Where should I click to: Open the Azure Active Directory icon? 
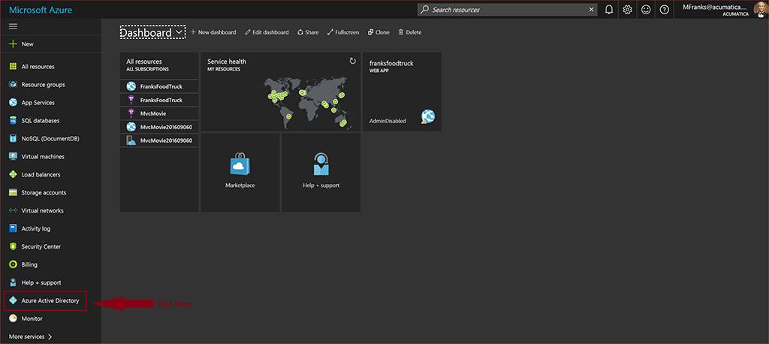[x=14, y=300]
